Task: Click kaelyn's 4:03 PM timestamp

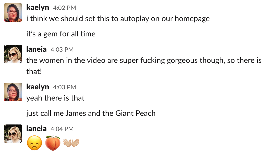Action: (x=64, y=87)
